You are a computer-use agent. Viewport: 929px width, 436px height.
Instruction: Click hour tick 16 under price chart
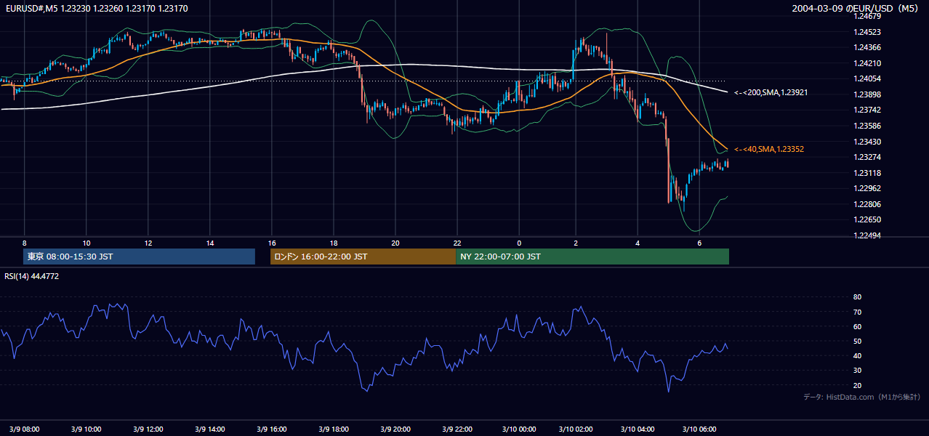click(272, 242)
